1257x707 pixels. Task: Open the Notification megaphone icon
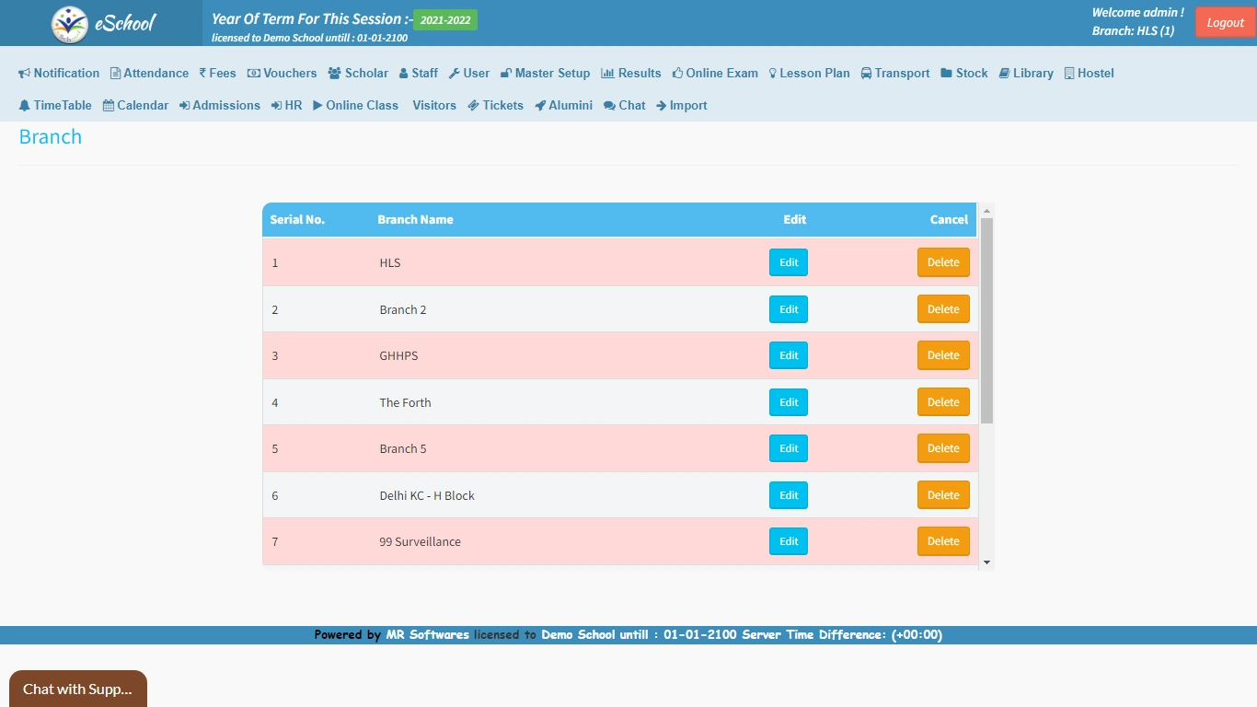(x=25, y=74)
